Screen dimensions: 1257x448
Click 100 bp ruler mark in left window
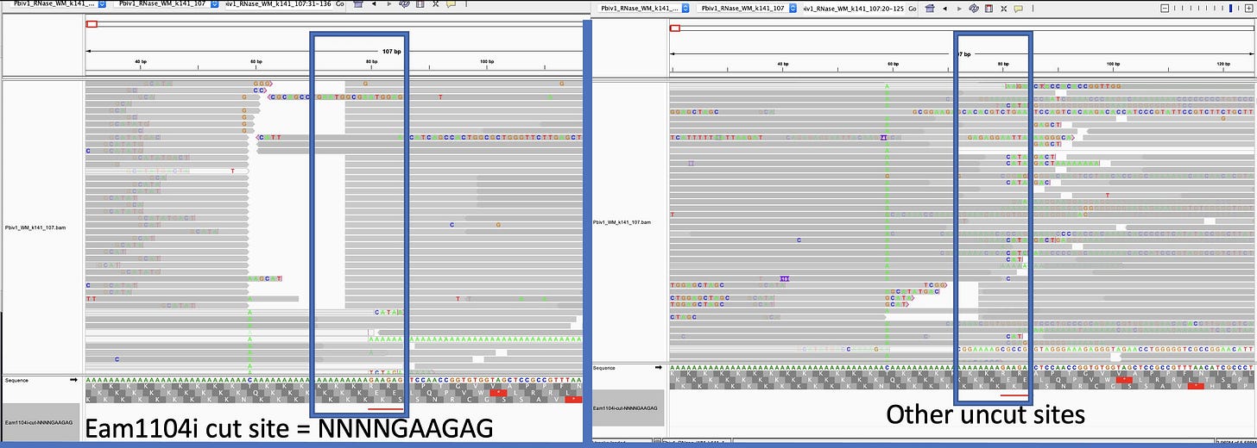coord(486,61)
